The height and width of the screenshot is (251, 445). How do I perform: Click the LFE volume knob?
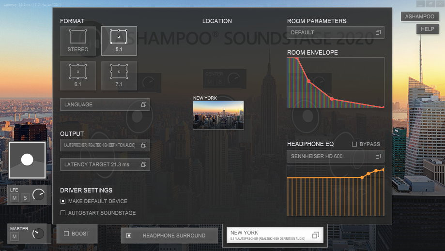pos(39,194)
